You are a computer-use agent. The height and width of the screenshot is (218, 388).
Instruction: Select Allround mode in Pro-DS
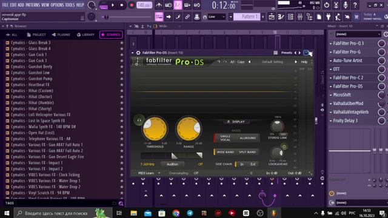coord(248,138)
